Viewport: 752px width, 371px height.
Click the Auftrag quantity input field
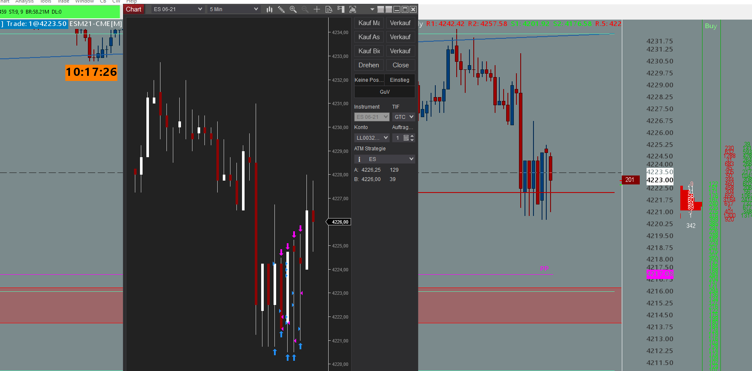[x=398, y=138]
